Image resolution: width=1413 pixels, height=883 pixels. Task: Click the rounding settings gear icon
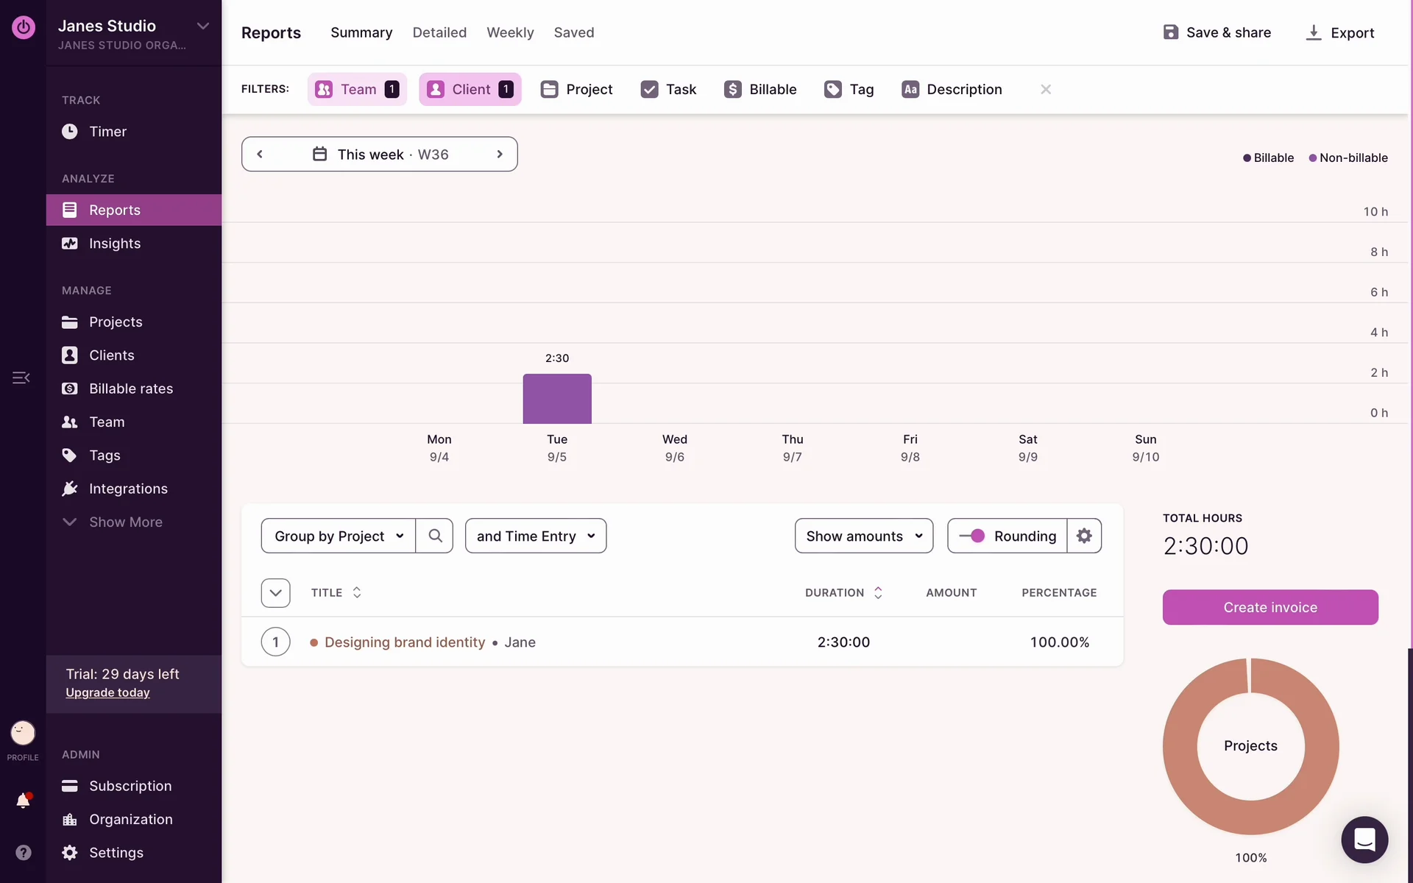[1084, 536]
